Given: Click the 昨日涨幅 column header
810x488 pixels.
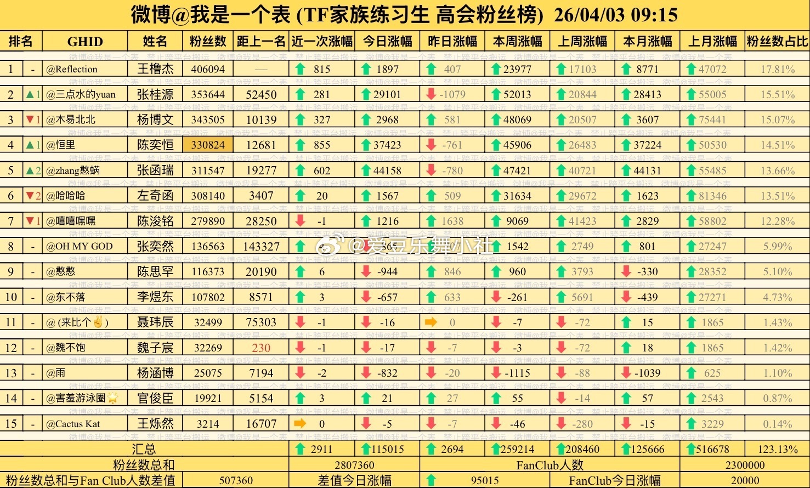Looking at the screenshot, I should [x=452, y=41].
